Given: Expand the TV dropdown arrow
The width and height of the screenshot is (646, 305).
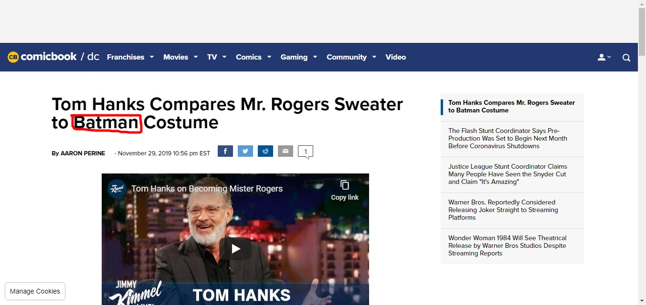Looking at the screenshot, I should click(224, 57).
